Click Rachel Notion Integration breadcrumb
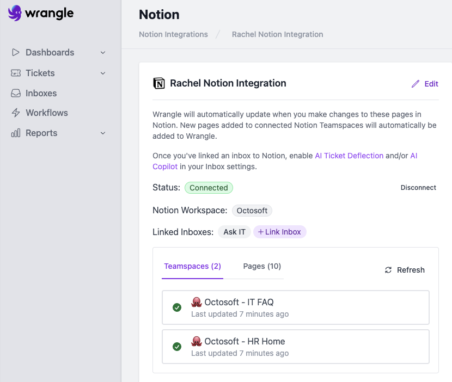 pyautogui.click(x=277, y=34)
